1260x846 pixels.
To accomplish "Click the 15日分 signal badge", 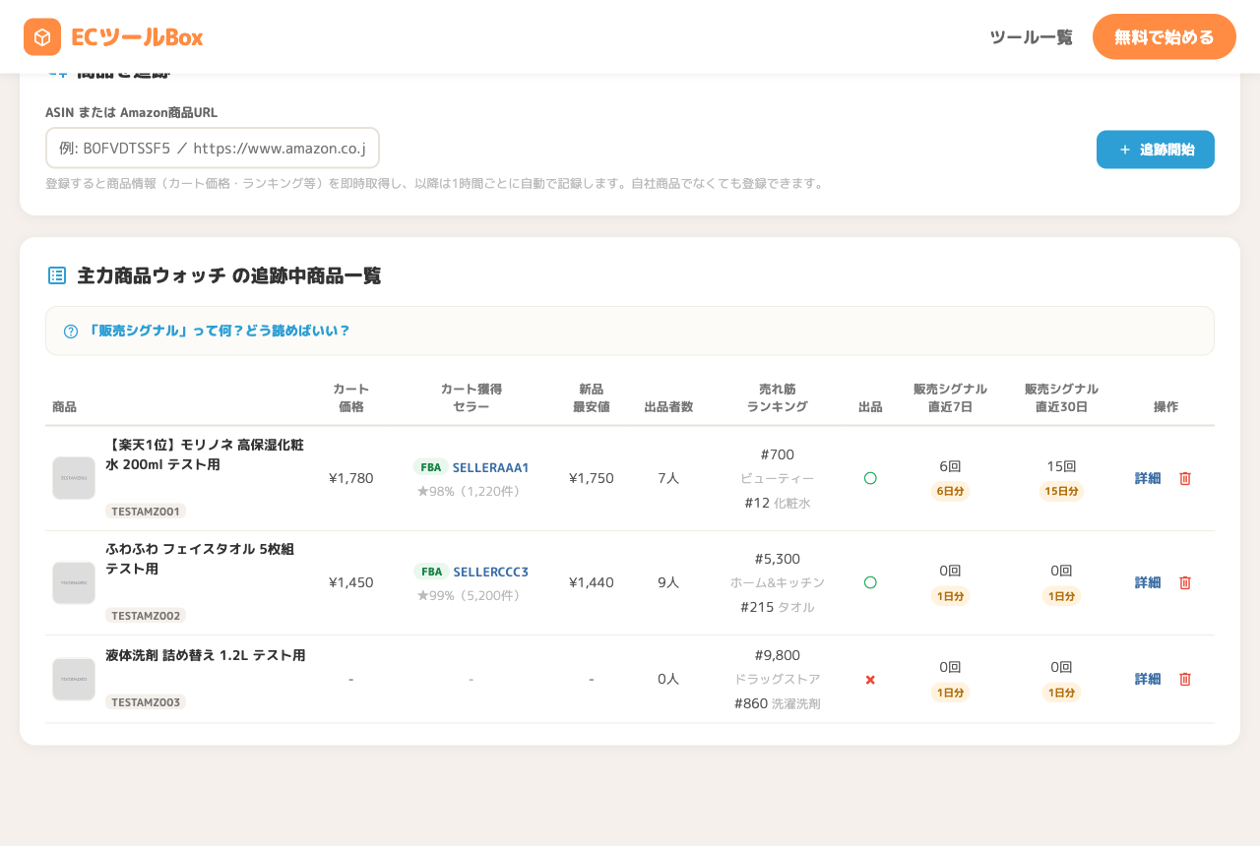I will coord(1061,491).
